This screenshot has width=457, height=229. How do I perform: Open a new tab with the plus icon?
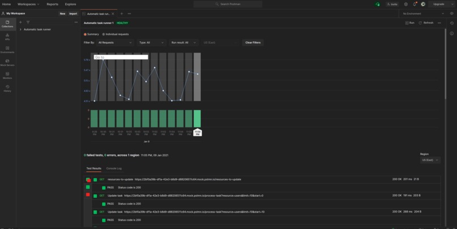[x=121, y=14]
